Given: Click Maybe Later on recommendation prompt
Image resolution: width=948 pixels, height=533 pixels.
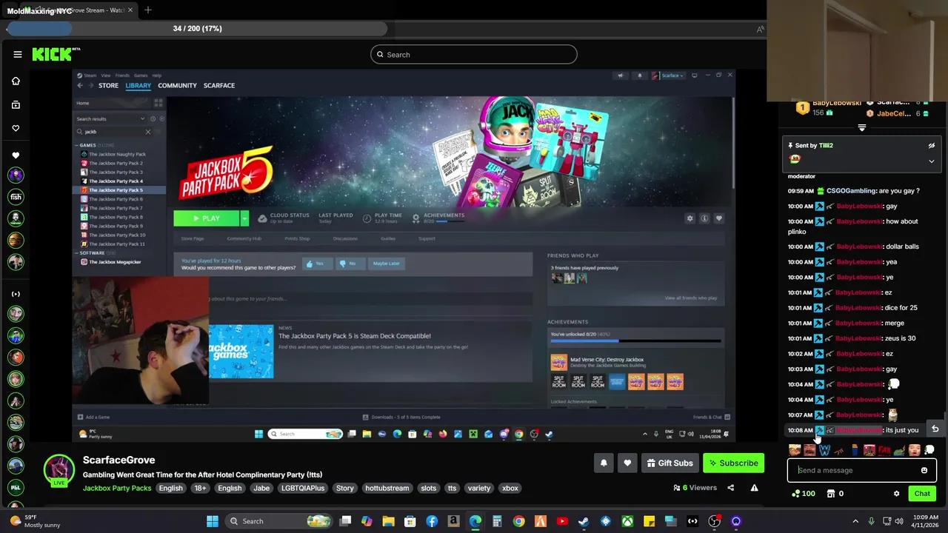Looking at the screenshot, I should pyautogui.click(x=386, y=264).
